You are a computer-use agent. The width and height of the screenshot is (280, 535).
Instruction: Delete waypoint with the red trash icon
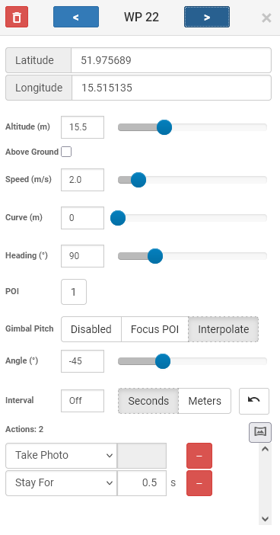(x=17, y=17)
